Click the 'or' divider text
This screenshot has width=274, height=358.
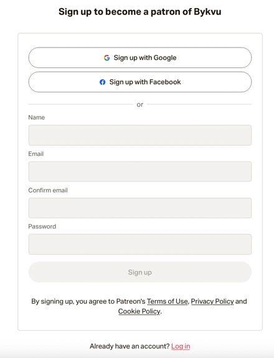140,105
